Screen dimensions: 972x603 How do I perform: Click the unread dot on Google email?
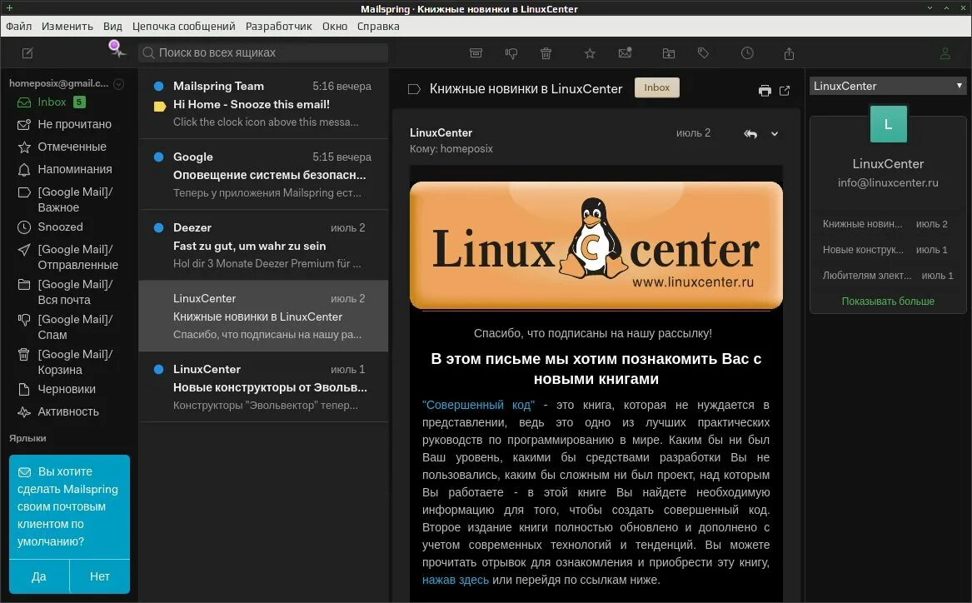pos(159,157)
